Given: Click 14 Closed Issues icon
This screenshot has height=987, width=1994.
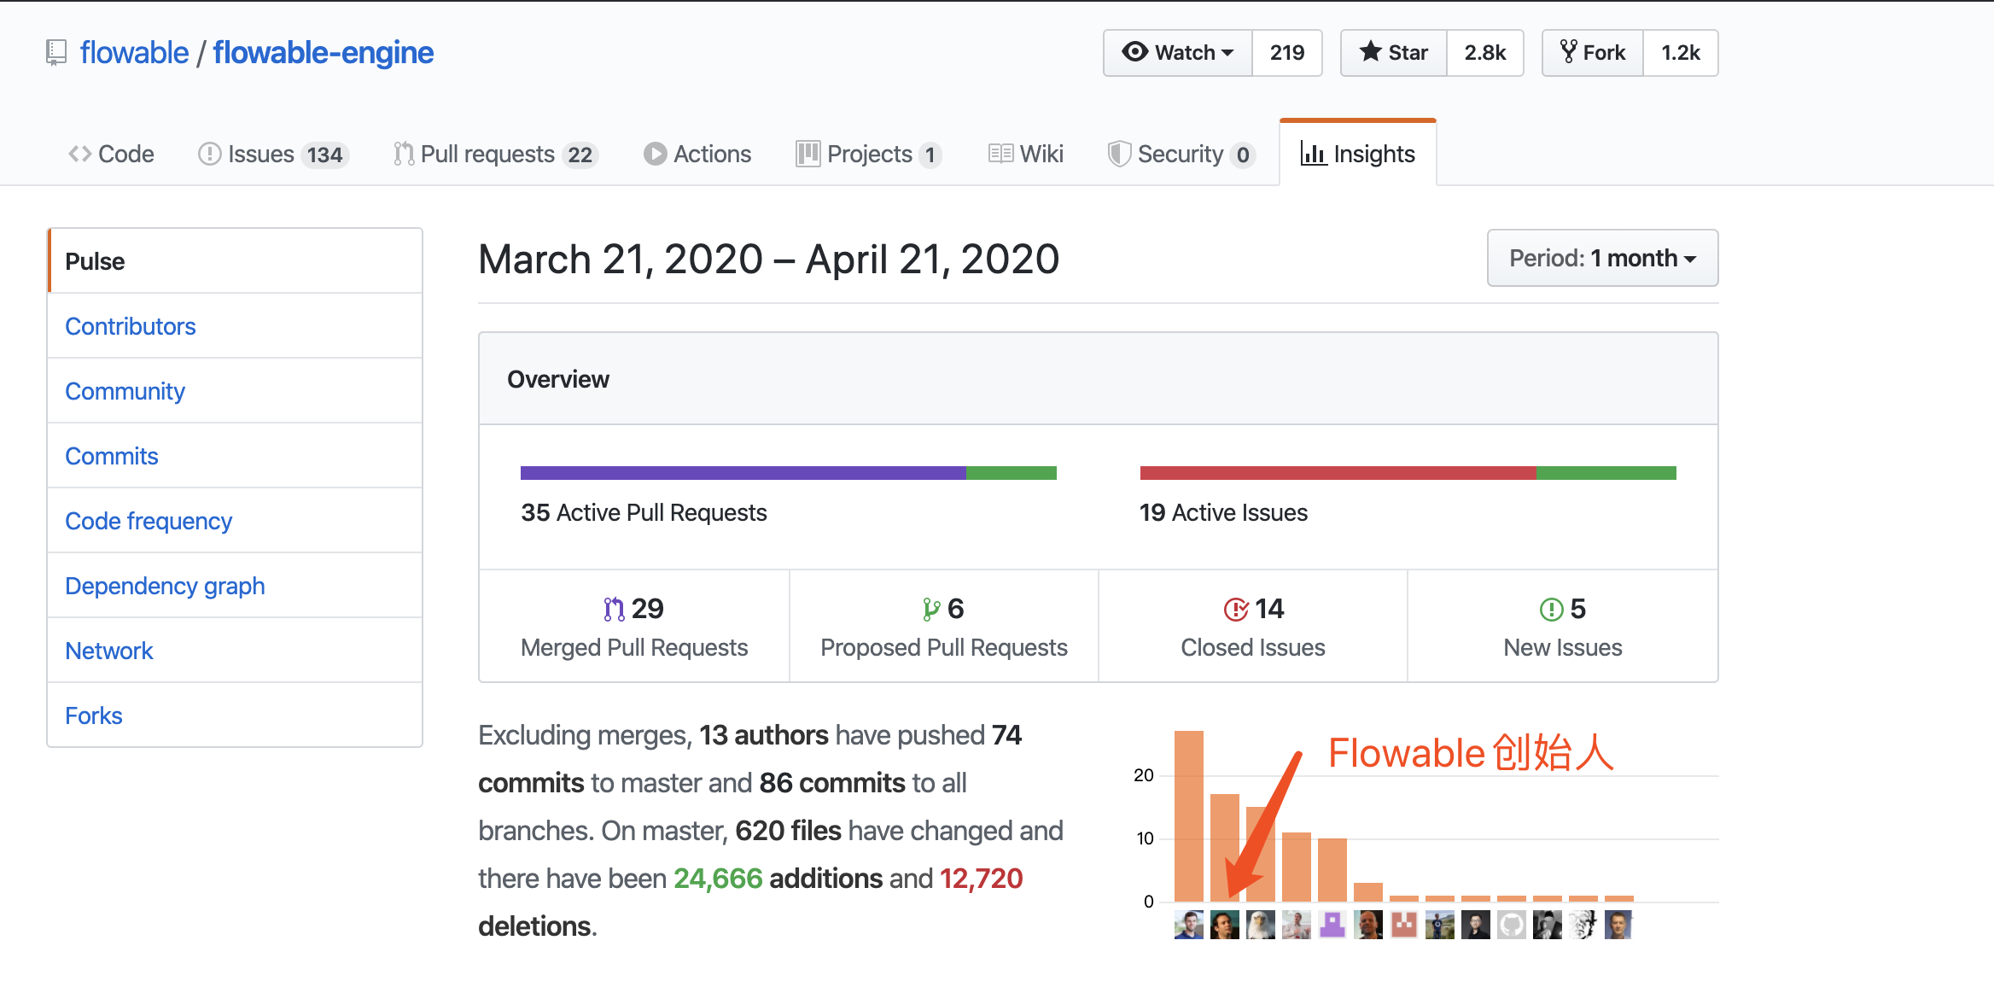Looking at the screenshot, I should tap(1235, 609).
